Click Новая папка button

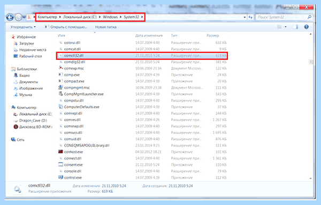tap(105, 27)
